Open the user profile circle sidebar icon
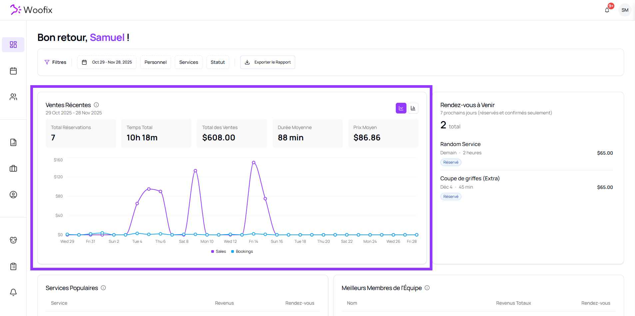Image resolution: width=635 pixels, height=316 pixels. coord(13,195)
